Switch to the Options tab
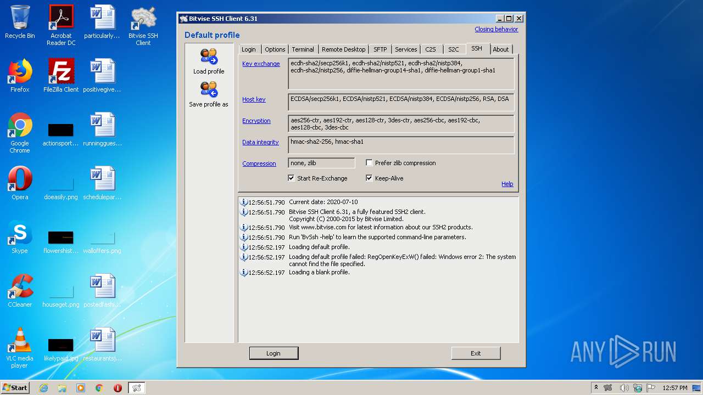The height and width of the screenshot is (395, 703). (275, 49)
